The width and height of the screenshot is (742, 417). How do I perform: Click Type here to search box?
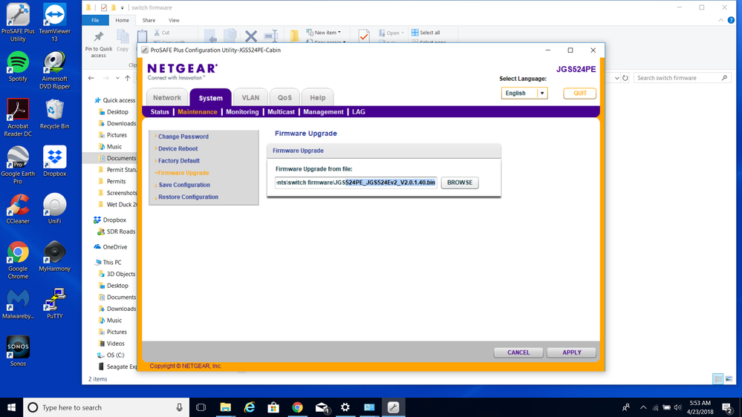[108, 407]
